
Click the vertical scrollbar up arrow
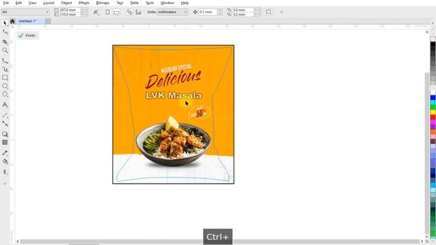coord(427,32)
